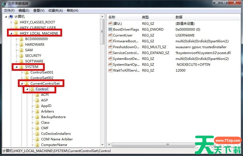
Task: Open the 查看(V) menu
Action: pos(39,11)
